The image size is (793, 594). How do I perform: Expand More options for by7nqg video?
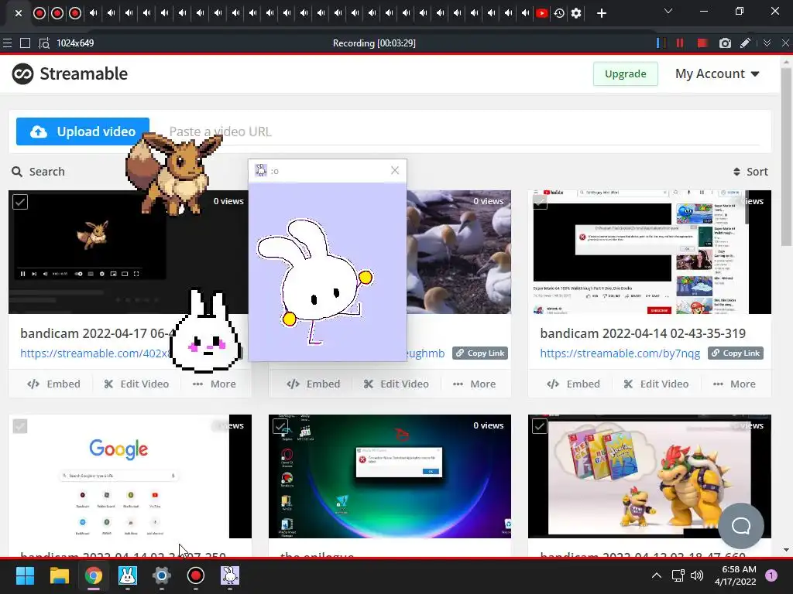[734, 384]
